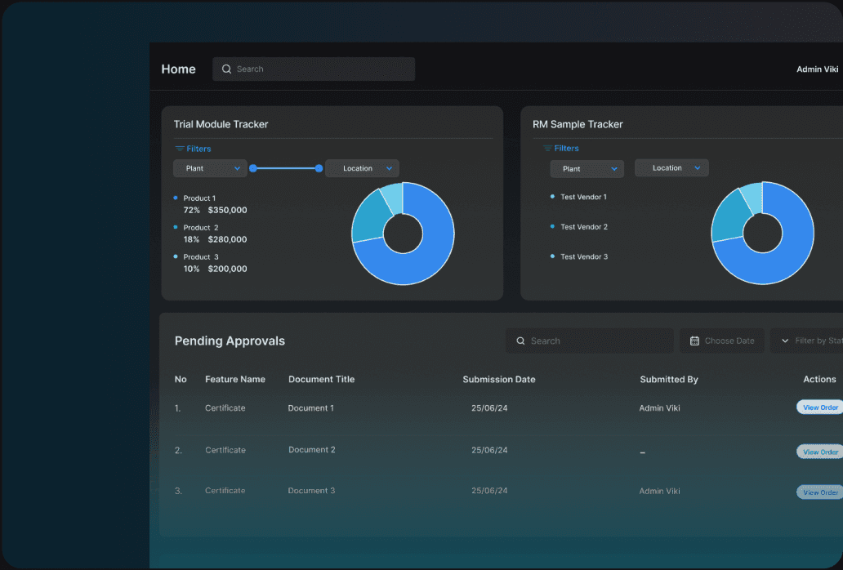Viewport: 843px width, 570px height.
Task: Click the Product 1 legend bullet icon
Action: [176, 198]
